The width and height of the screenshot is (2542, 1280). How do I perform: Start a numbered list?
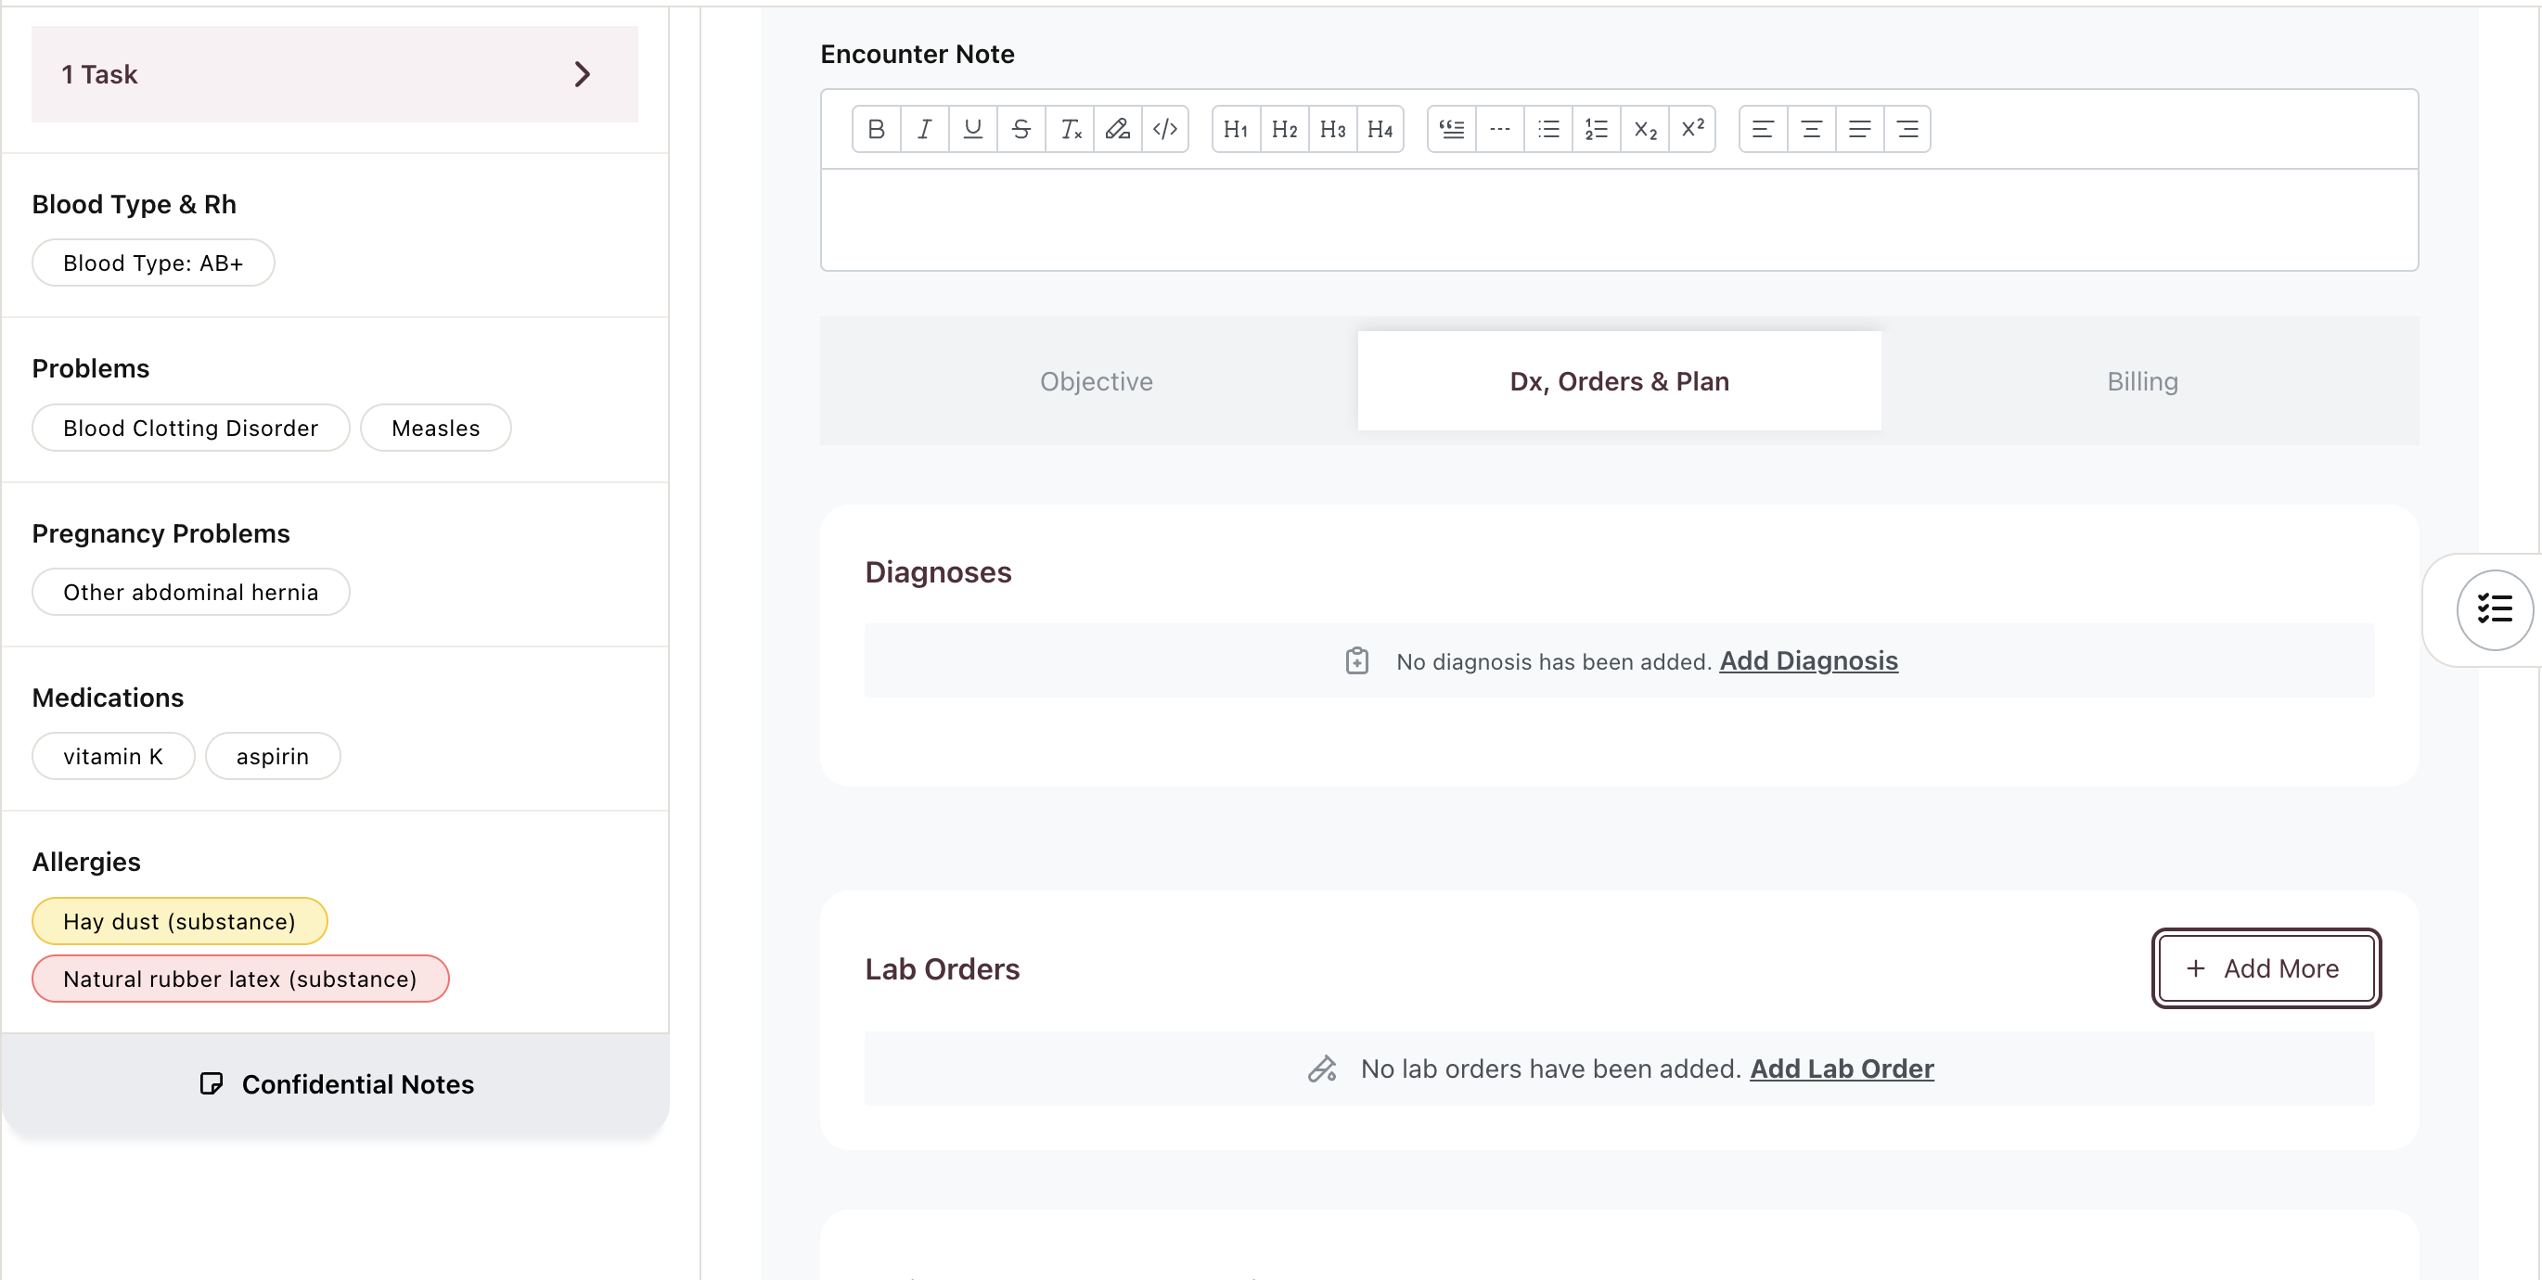coord(1596,129)
